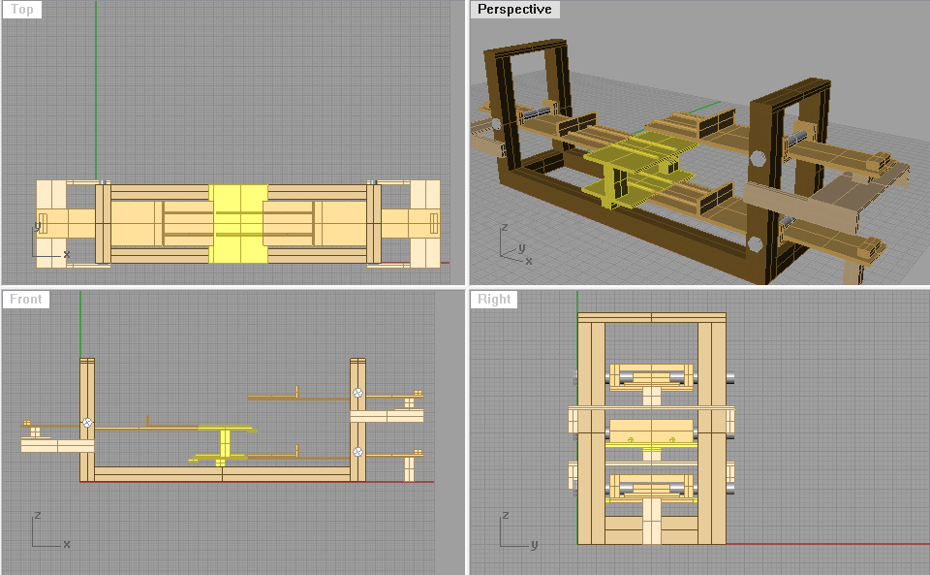Image resolution: width=930 pixels, height=575 pixels.
Task: Select the circular hole on left upright in Front view
Action: tap(87, 423)
